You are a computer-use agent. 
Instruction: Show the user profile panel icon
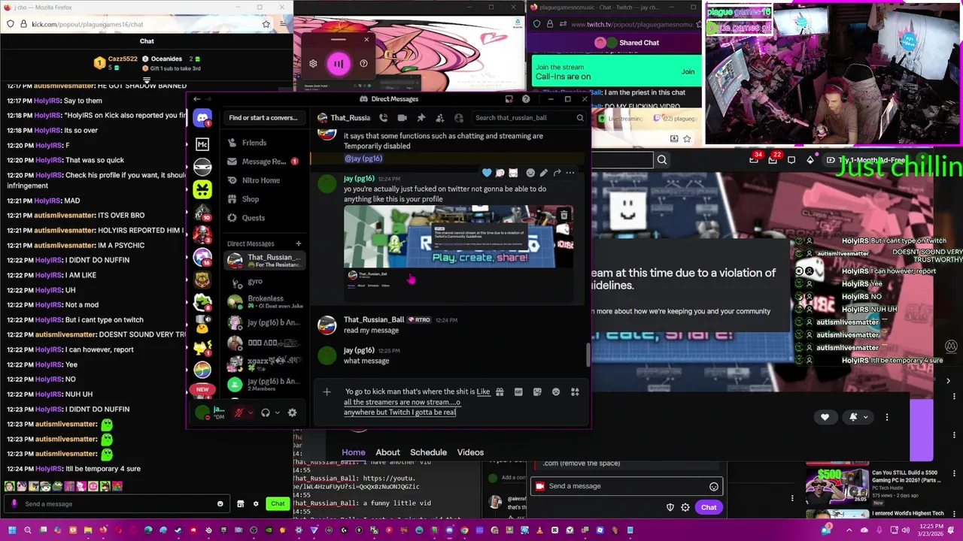(x=459, y=118)
